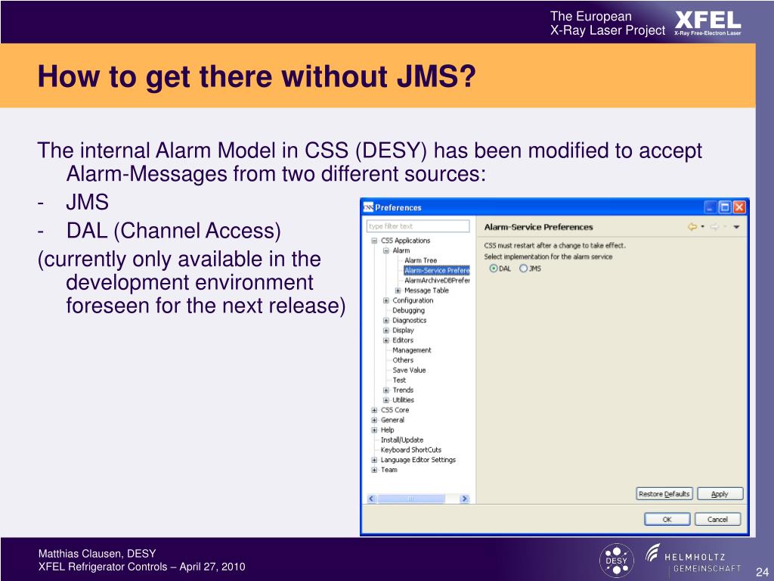This screenshot has height=581, width=774.
Task: Go back with yellow arrow icon
Action: 692,227
